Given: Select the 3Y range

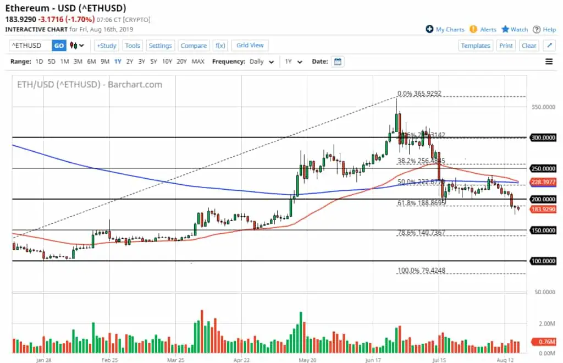Looking at the screenshot, I should pos(142,62).
